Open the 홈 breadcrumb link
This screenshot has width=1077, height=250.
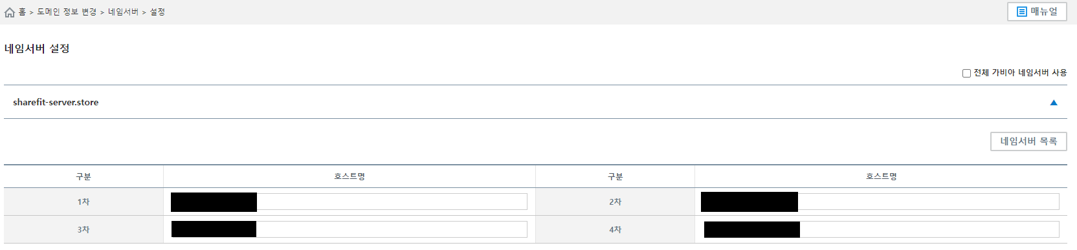click(x=22, y=12)
